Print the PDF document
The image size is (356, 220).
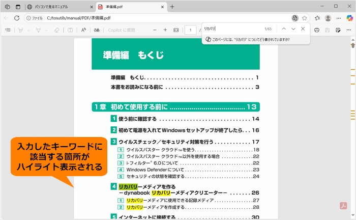pyautogui.click(x=317, y=30)
